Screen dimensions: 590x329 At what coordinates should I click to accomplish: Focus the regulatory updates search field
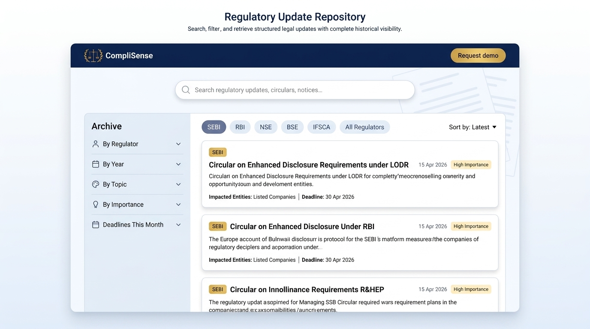pos(295,90)
